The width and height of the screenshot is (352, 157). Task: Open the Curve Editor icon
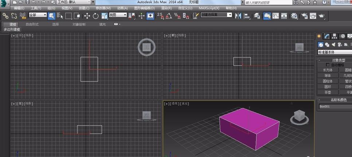click(276, 16)
